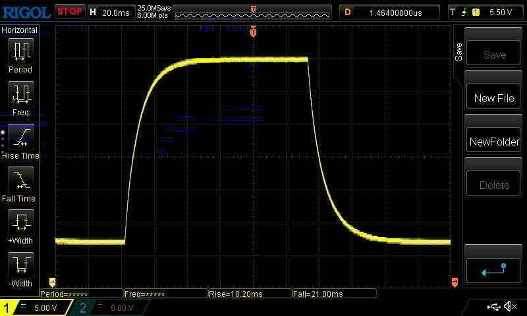The height and width of the screenshot is (316, 527).
Task: Click the blue return arrow button
Action: 493,270
